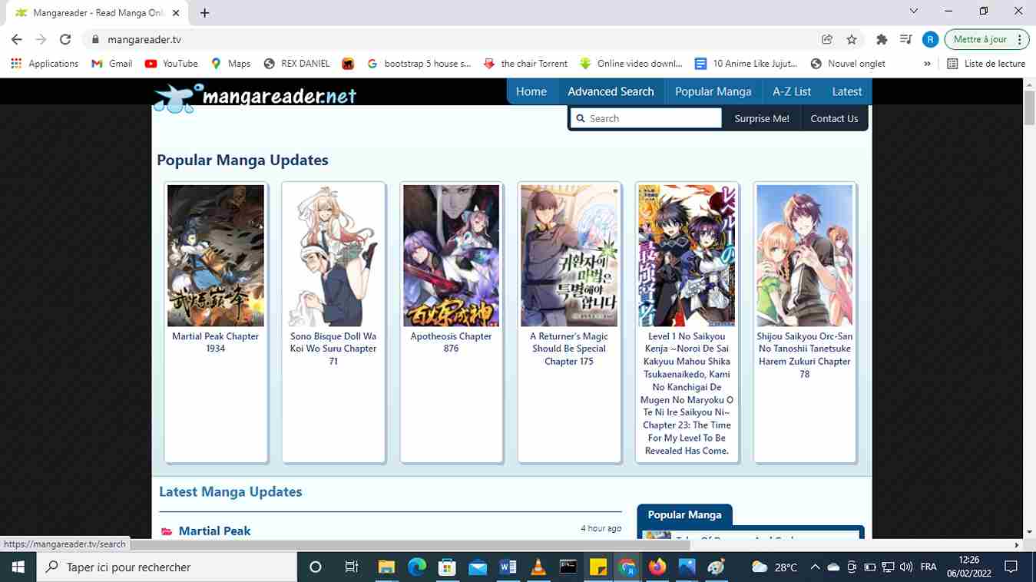Open the bootstrap 5 house bookmark
Screen dimensions: 1036x582
point(419,64)
